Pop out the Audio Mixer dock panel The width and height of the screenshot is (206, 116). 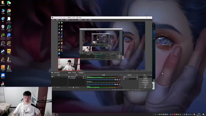pyautogui.click(x=121, y=75)
